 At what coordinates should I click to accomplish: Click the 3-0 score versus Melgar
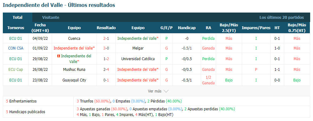(106, 48)
